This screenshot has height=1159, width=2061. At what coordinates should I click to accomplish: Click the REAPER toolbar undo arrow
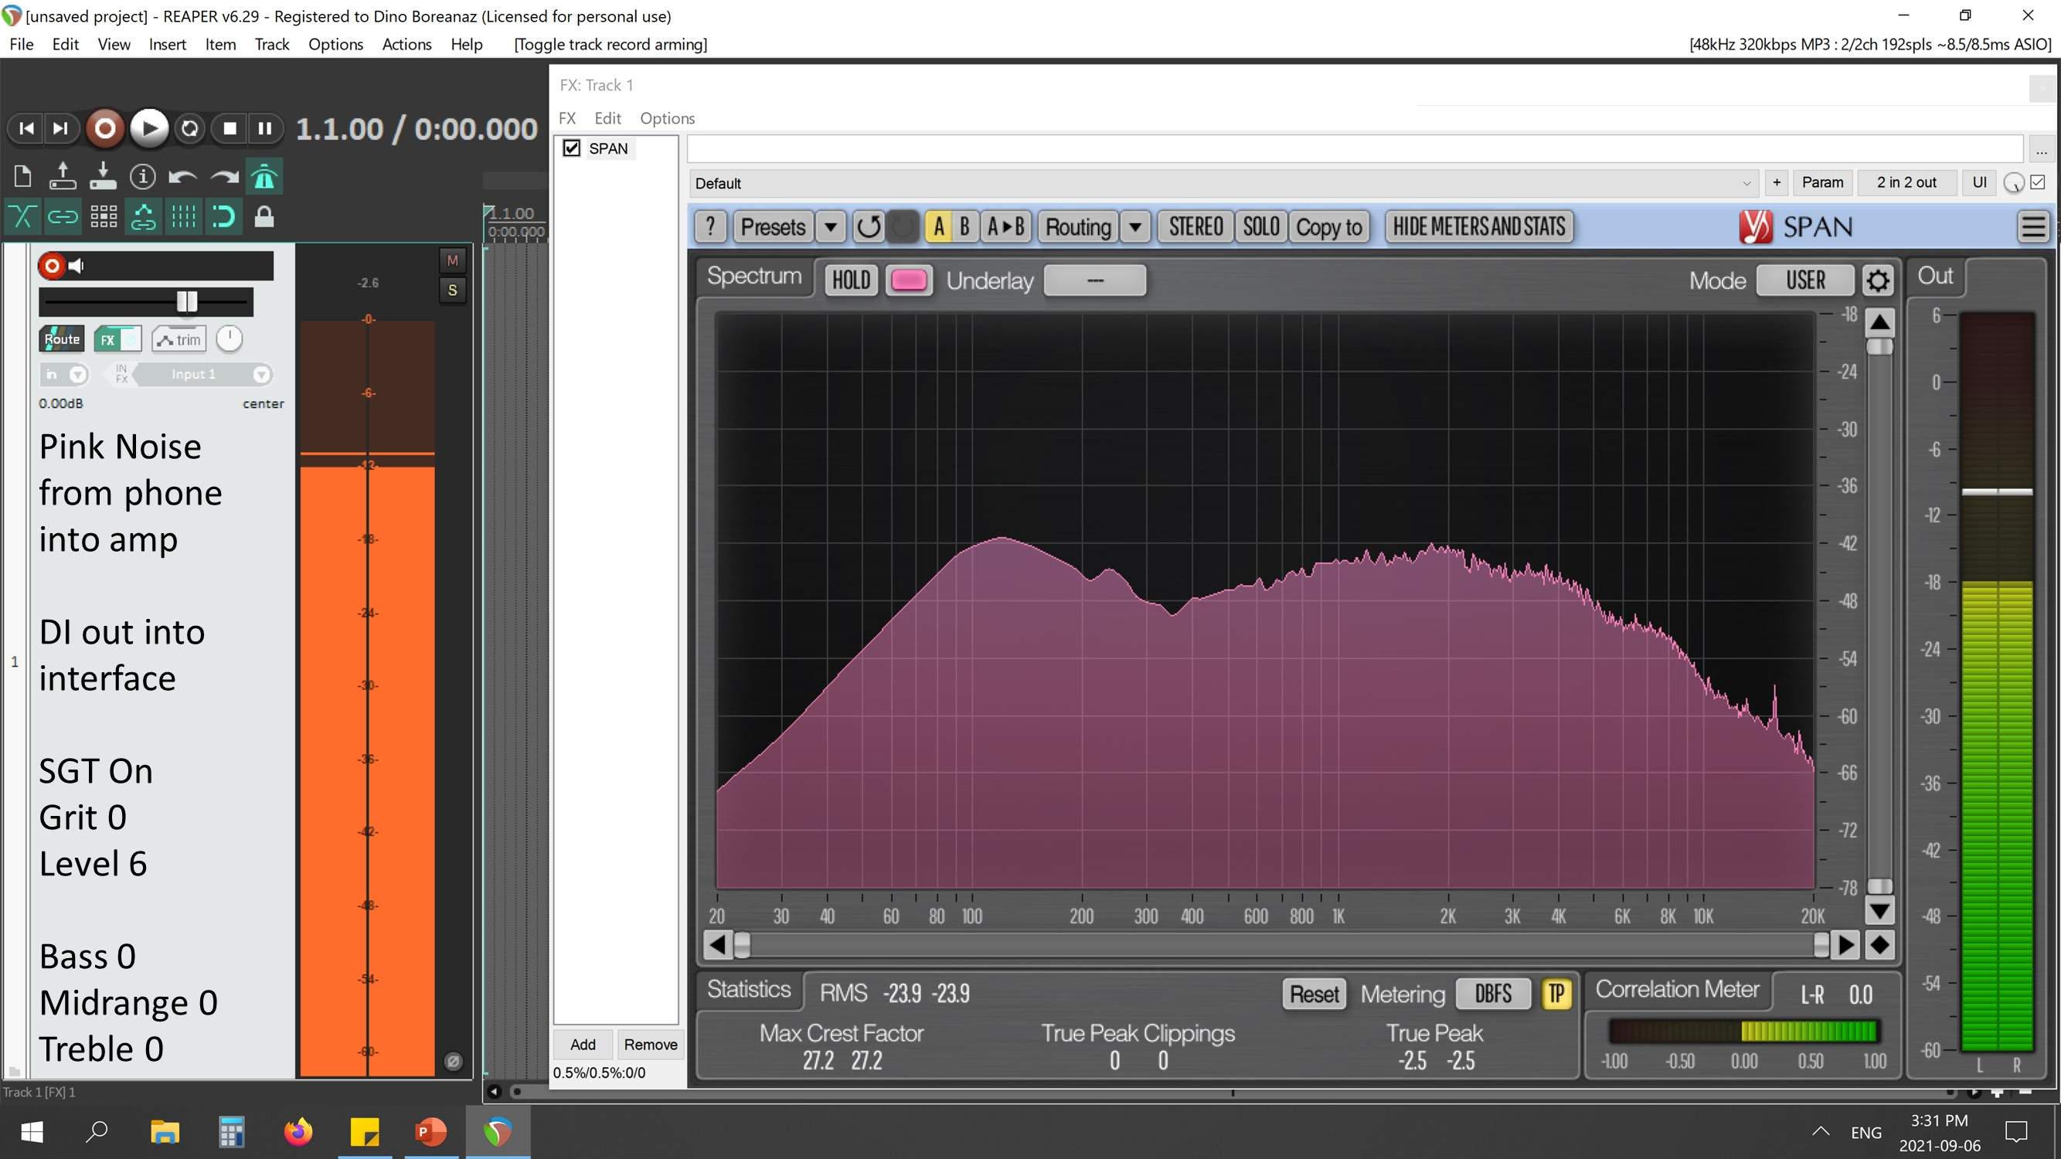pos(183,176)
